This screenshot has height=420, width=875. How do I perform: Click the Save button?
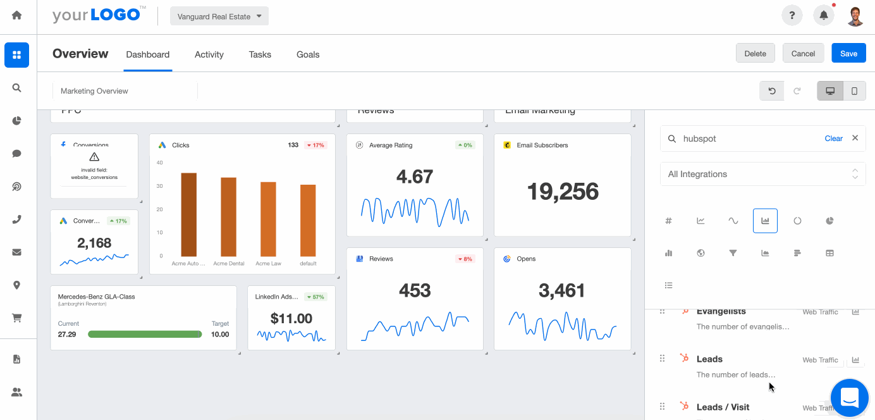click(848, 53)
